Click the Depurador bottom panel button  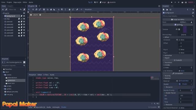point(40,107)
